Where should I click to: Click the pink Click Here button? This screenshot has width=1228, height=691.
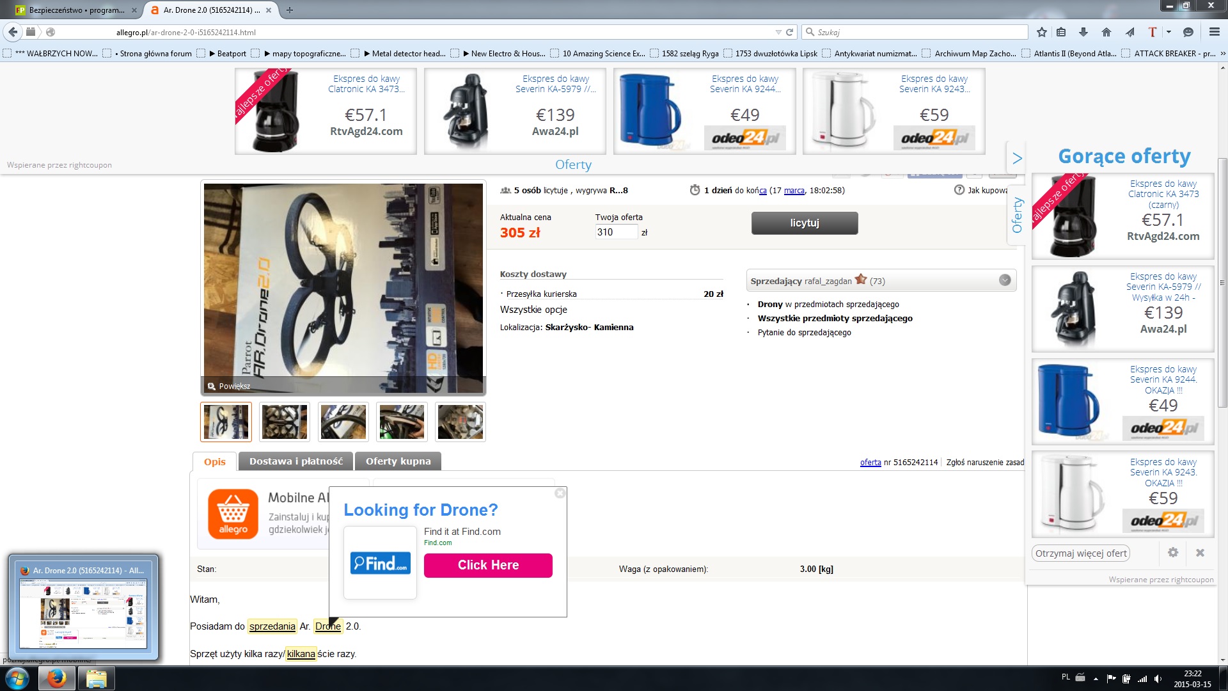[488, 566]
